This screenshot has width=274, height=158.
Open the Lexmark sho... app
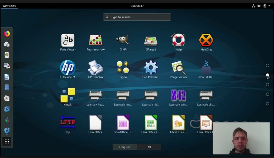[x=206, y=95]
